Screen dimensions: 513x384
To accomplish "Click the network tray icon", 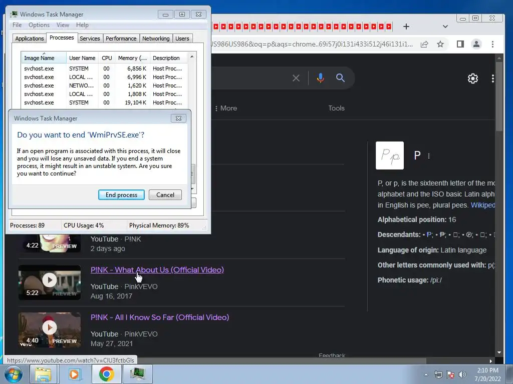I will coord(438,374).
